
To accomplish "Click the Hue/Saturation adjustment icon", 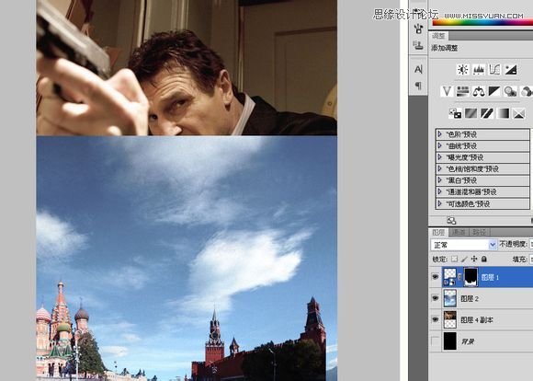I will (x=462, y=91).
